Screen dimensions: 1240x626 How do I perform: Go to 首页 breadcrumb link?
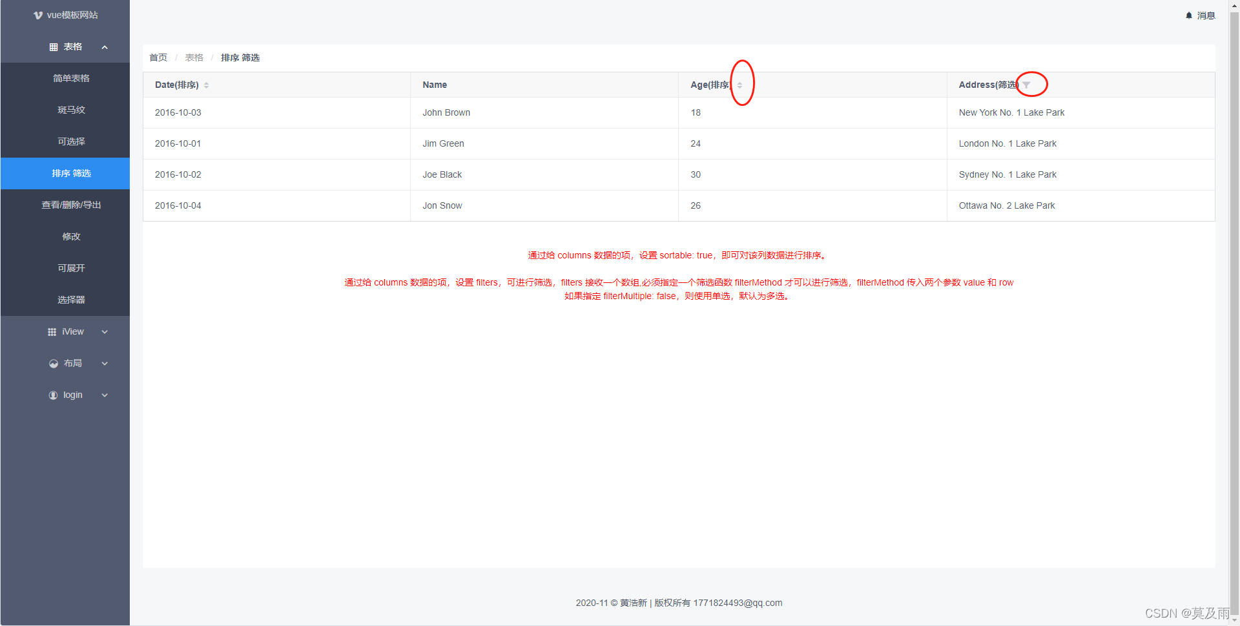158,57
